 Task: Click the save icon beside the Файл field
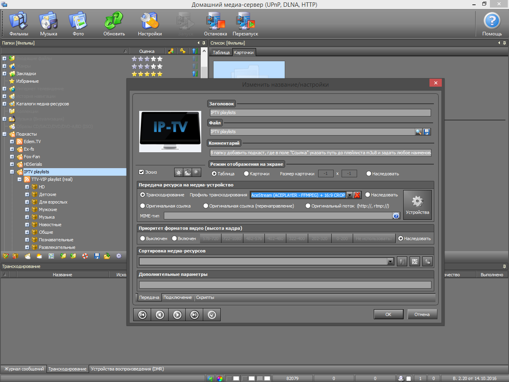(x=427, y=132)
